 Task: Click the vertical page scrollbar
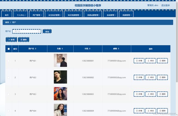177,42
